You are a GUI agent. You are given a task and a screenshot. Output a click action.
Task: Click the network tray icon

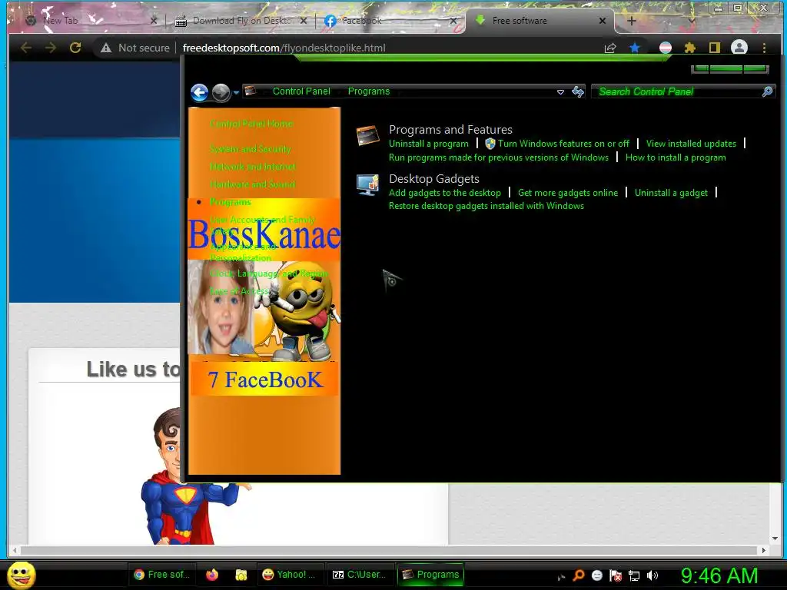coord(634,575)
